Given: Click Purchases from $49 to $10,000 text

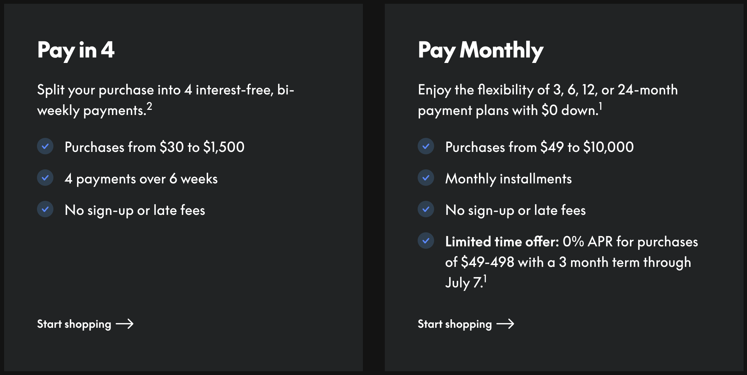Looking at the screenshot, I should [x=540, y=147].
